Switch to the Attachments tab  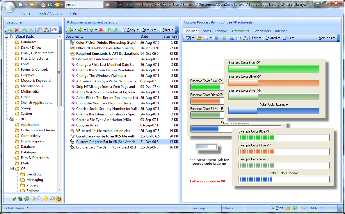click(x=240, y=31)
